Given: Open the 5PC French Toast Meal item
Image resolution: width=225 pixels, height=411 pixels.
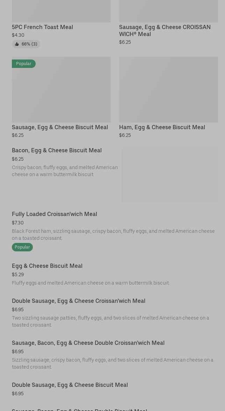Looking at the screenshot, I should 42,27.
